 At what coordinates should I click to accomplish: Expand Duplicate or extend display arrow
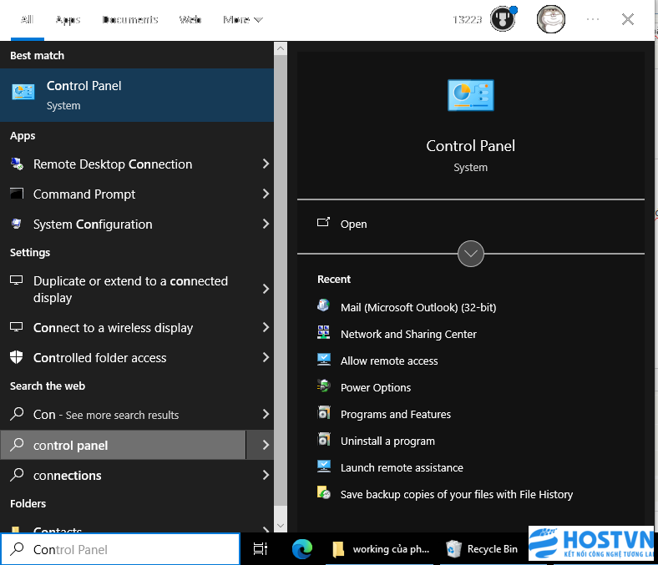click(x=266, y=289)
